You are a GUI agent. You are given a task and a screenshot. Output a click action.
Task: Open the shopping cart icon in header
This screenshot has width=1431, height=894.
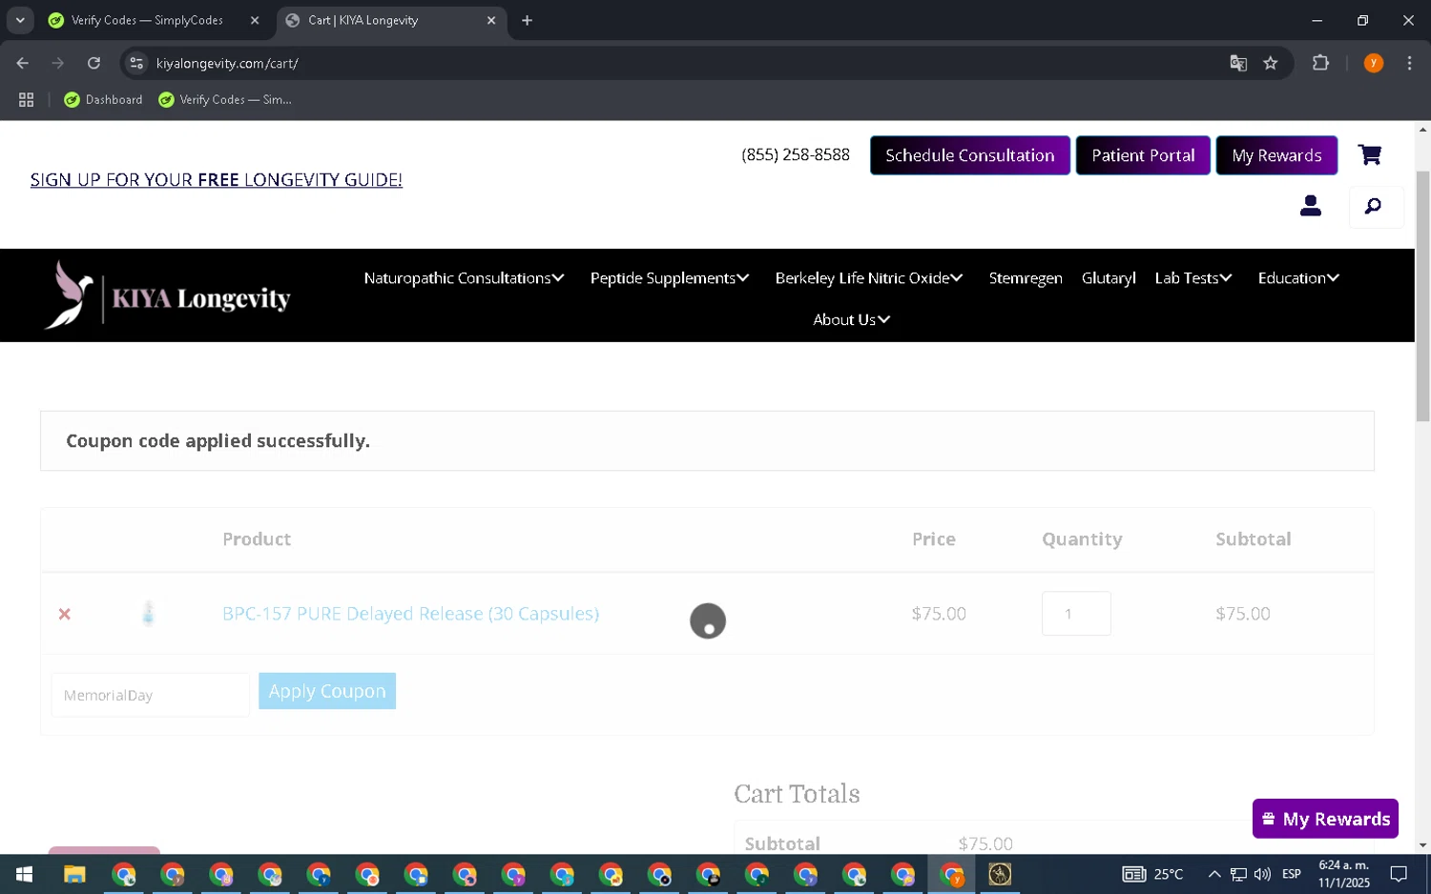point(1370,154)
